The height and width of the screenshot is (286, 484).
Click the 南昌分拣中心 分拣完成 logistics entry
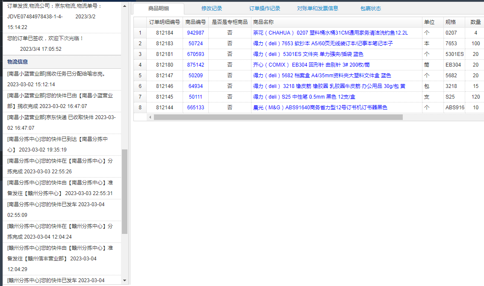62,166
